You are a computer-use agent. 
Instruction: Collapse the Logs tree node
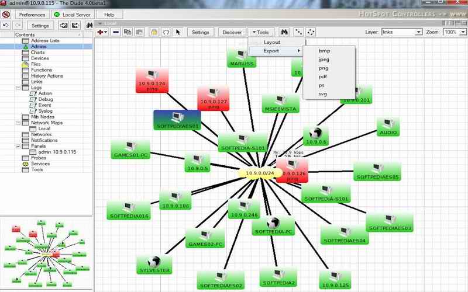(18, 88)
